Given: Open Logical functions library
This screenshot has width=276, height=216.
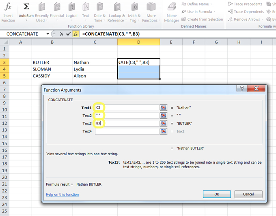Looking at the screenshot, I should pos(71,12).
